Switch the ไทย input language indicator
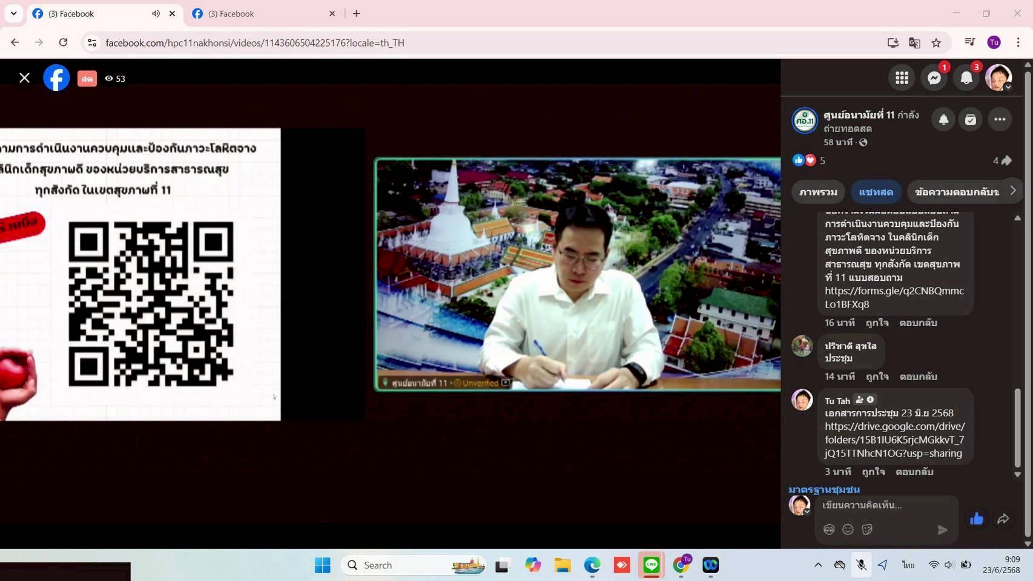The width and height of the screenshot is (1033, 581). click(x=908, y=565)
